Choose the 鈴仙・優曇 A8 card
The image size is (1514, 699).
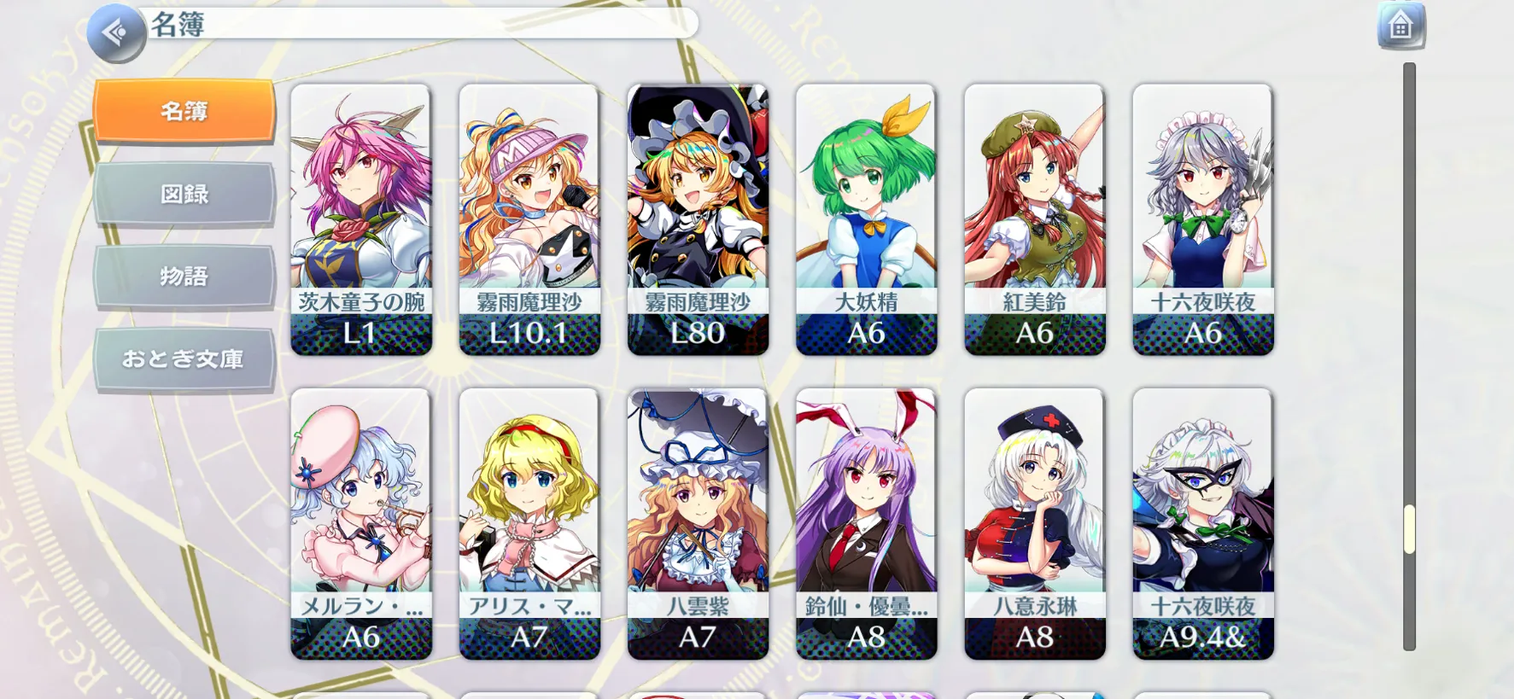click(866, 524)
